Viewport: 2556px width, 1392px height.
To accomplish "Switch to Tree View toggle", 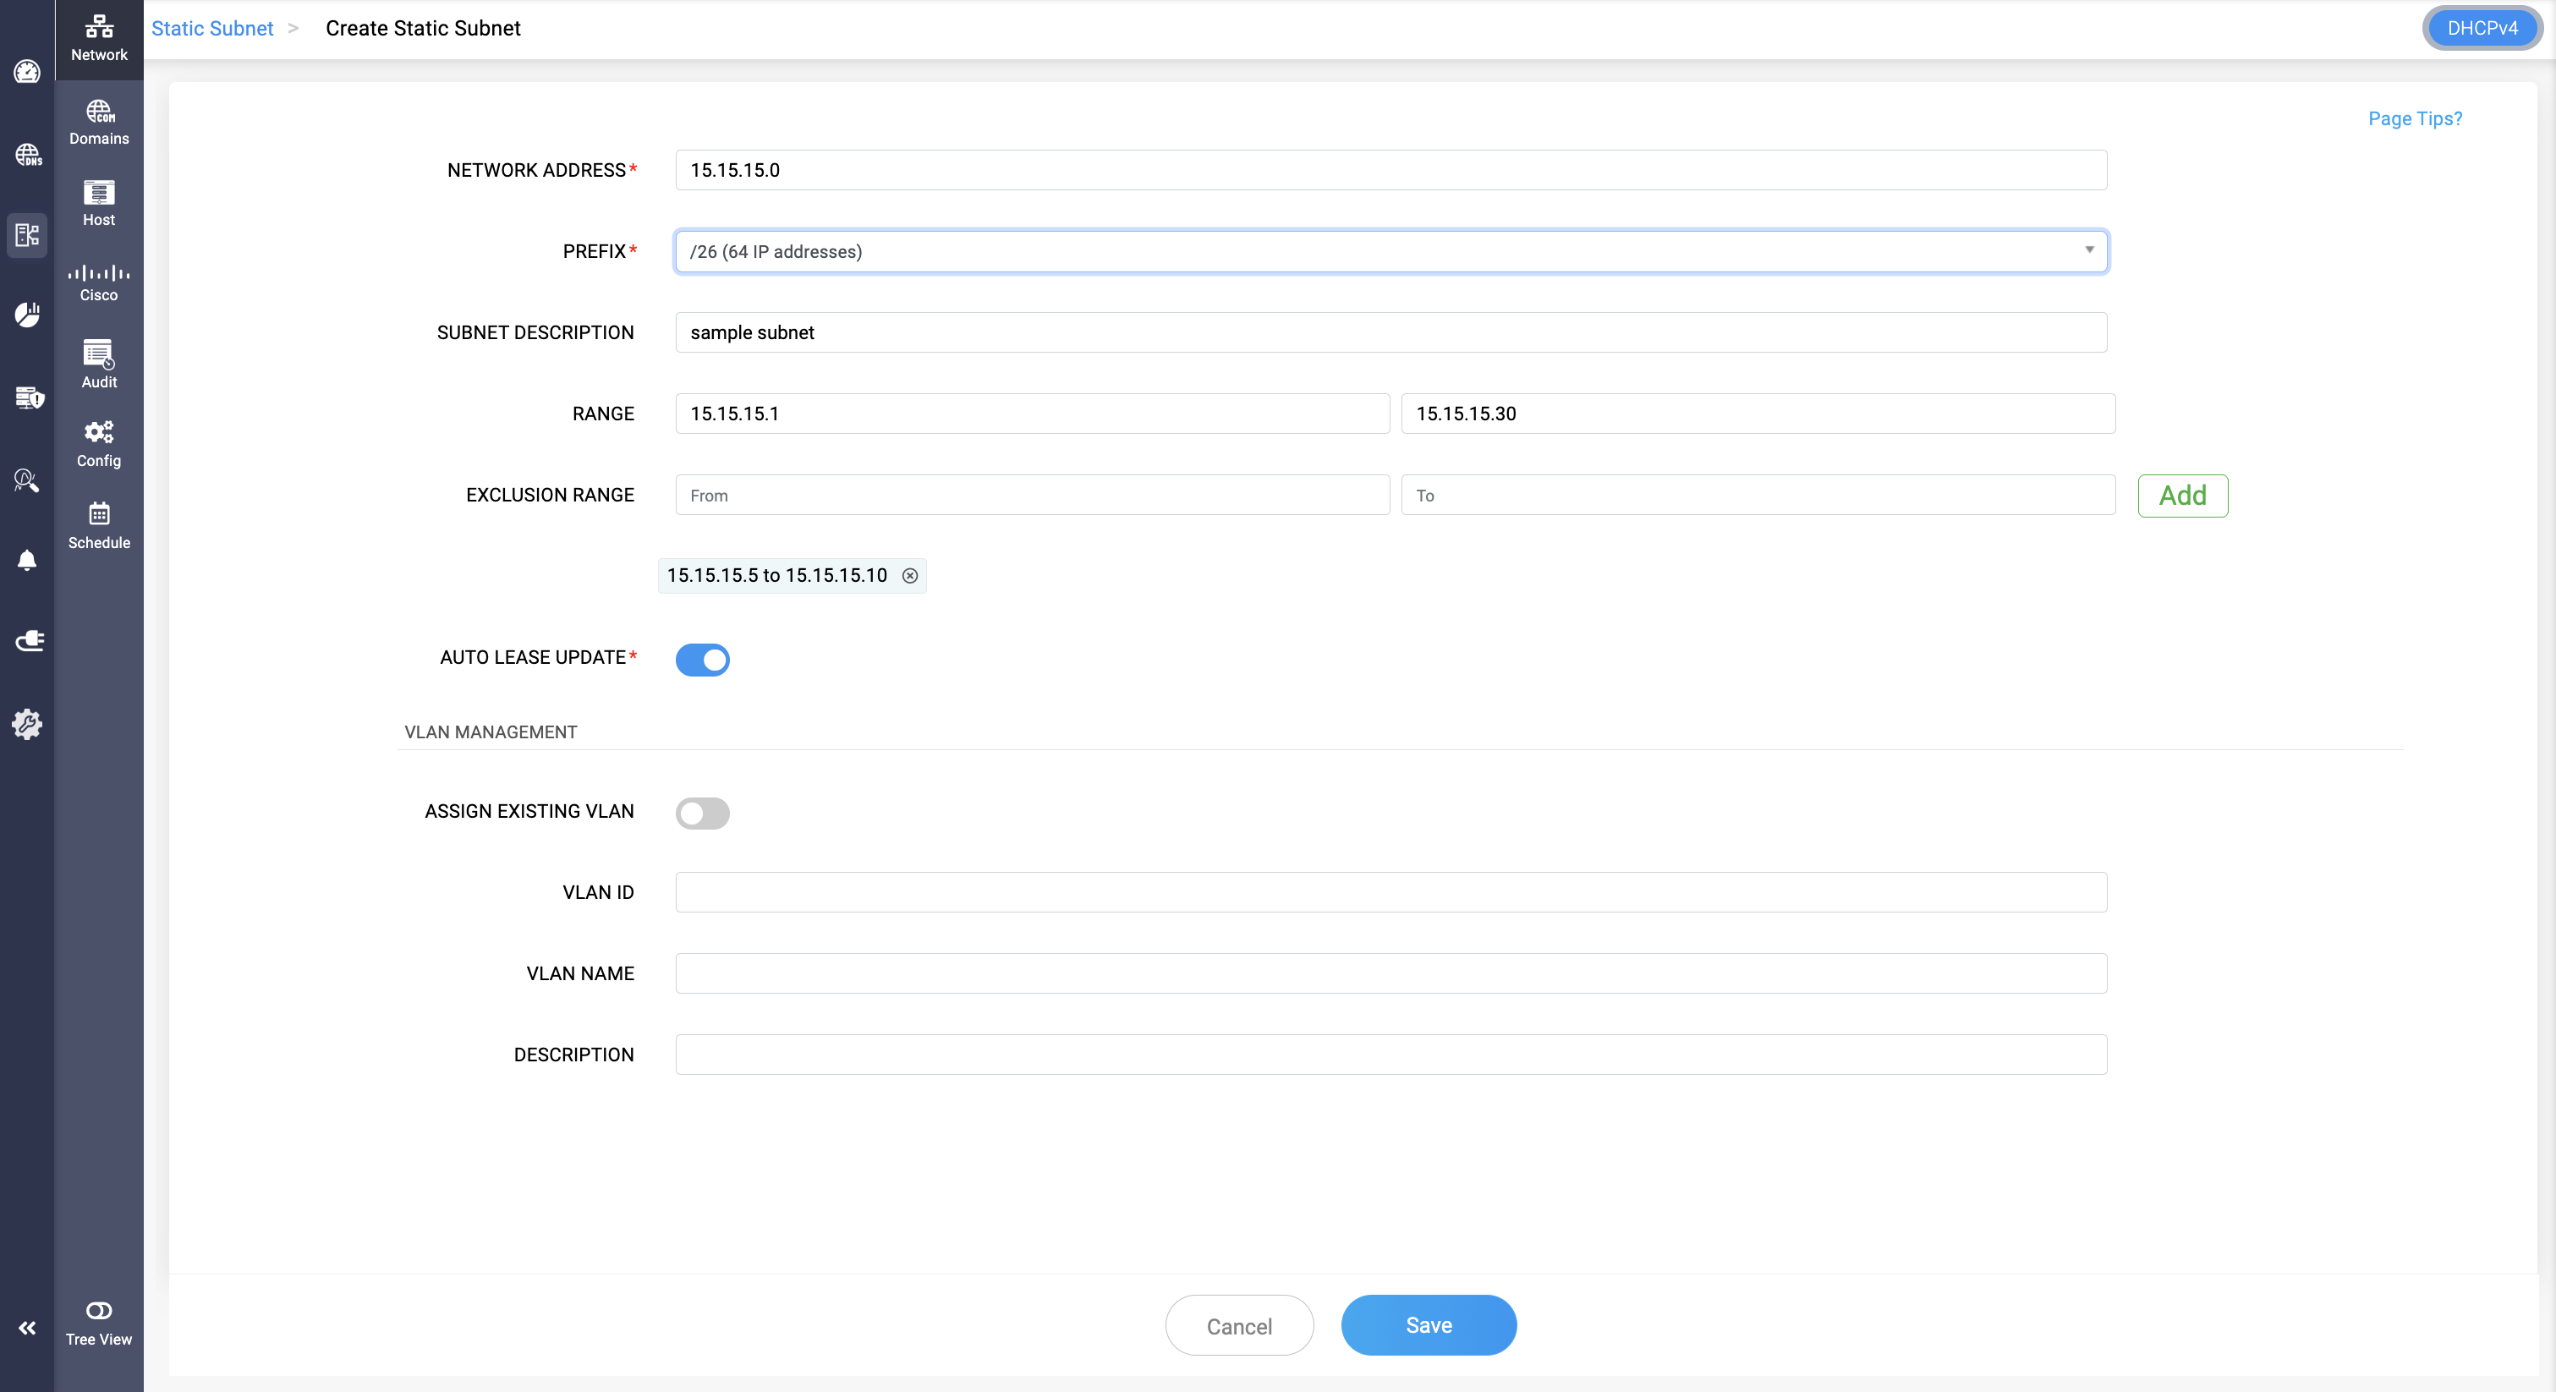I will [x=98, y=1322].
